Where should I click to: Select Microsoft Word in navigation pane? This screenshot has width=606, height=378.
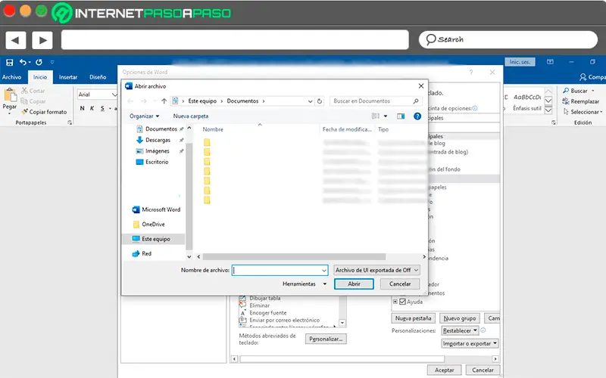[x=157, y=209]
